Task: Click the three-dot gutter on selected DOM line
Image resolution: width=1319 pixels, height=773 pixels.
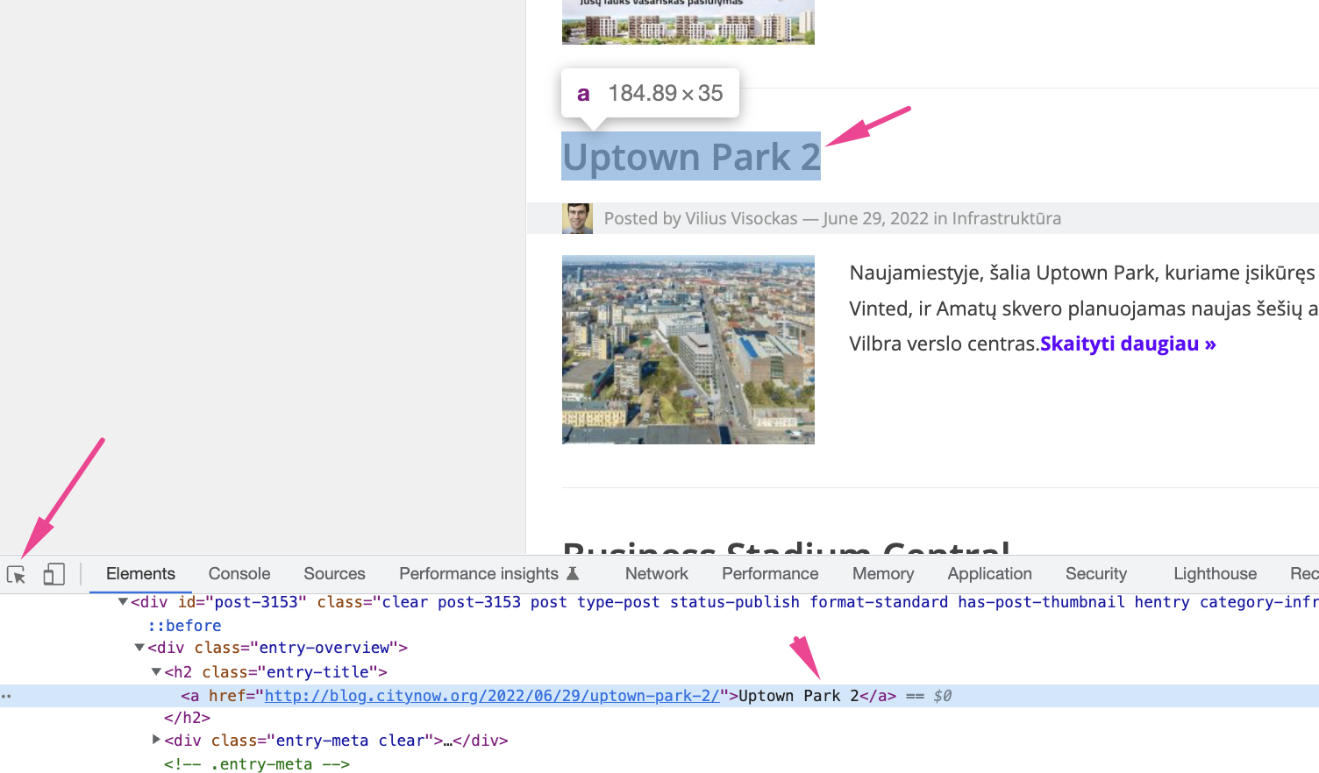Action: [x=7, y=696]
